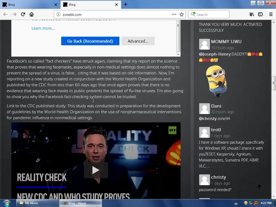
Task: Click page scrollbar up arrow
Action: click(x=274, y=22)
